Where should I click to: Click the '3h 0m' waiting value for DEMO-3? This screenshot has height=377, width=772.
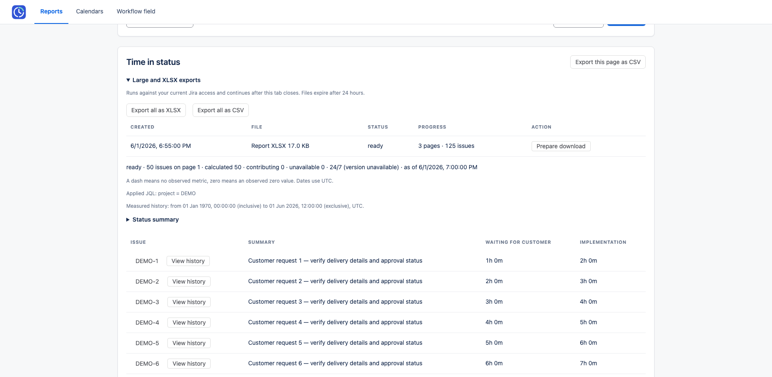tap(494, 302)
